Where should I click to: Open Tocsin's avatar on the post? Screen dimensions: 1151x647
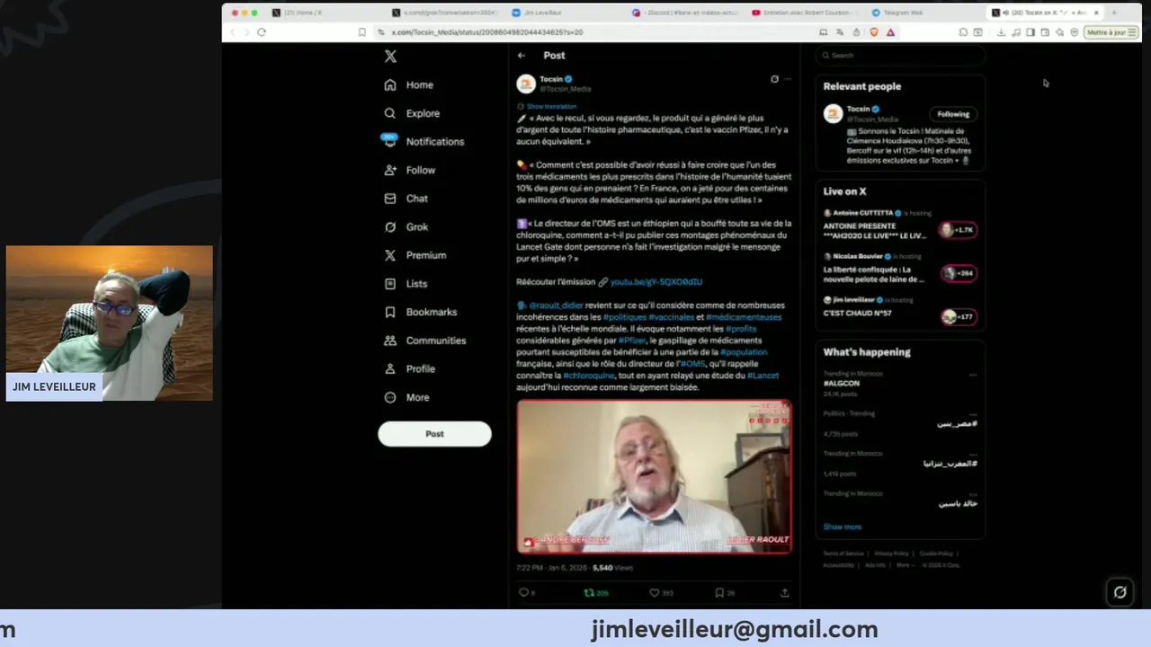coord(526,84)
